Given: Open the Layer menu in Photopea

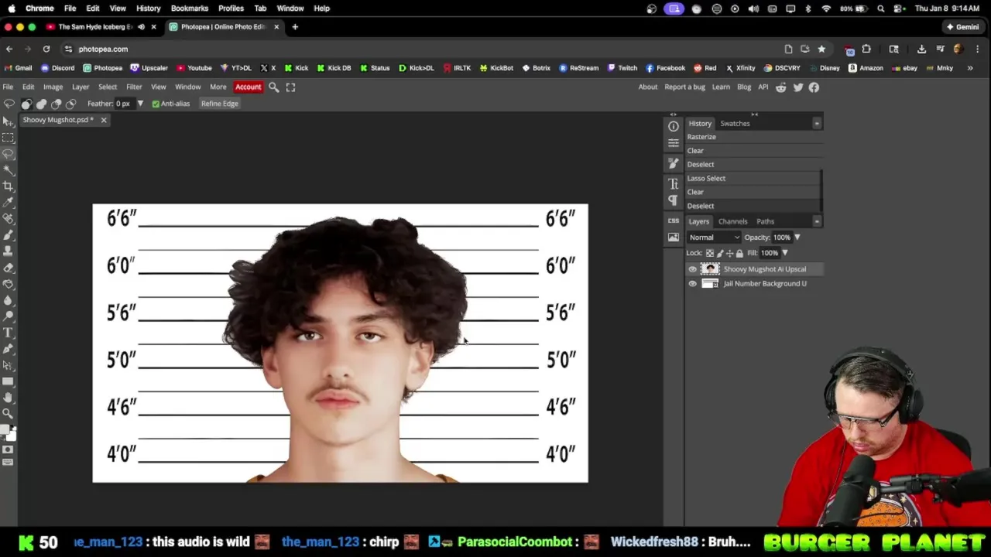Looking at the screenshot, I should (x=81, y=87).
